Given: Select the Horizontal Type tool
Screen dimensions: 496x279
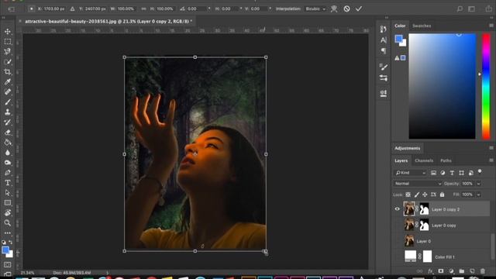Looking at the screenshot, I should click(x=8, y=183).
